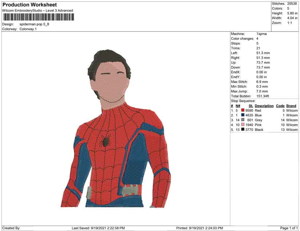300x231 pixels.
Task: Click the Grey thread color swatch
Action: pyautogui.click(x=243, y=120)
